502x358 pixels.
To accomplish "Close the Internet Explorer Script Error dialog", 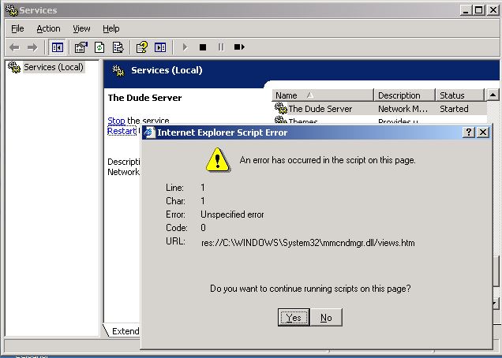I will (x=483, y=132).
